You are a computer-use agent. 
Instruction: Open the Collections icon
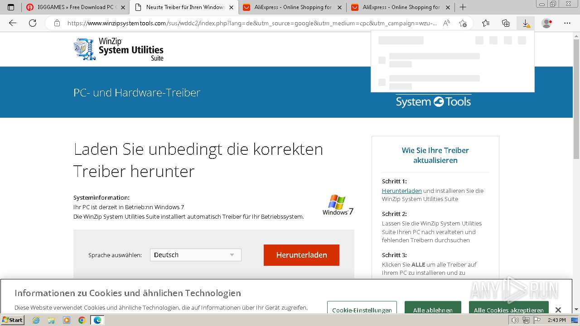coord(506,23)
